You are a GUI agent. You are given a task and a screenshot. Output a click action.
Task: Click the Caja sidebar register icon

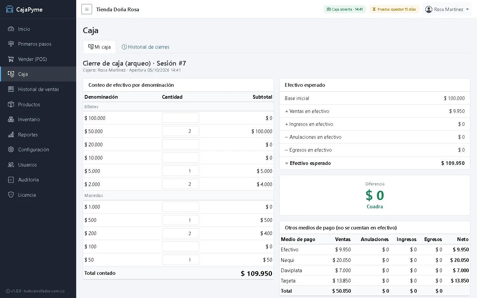pyautogui.click(x=11, y=74)
